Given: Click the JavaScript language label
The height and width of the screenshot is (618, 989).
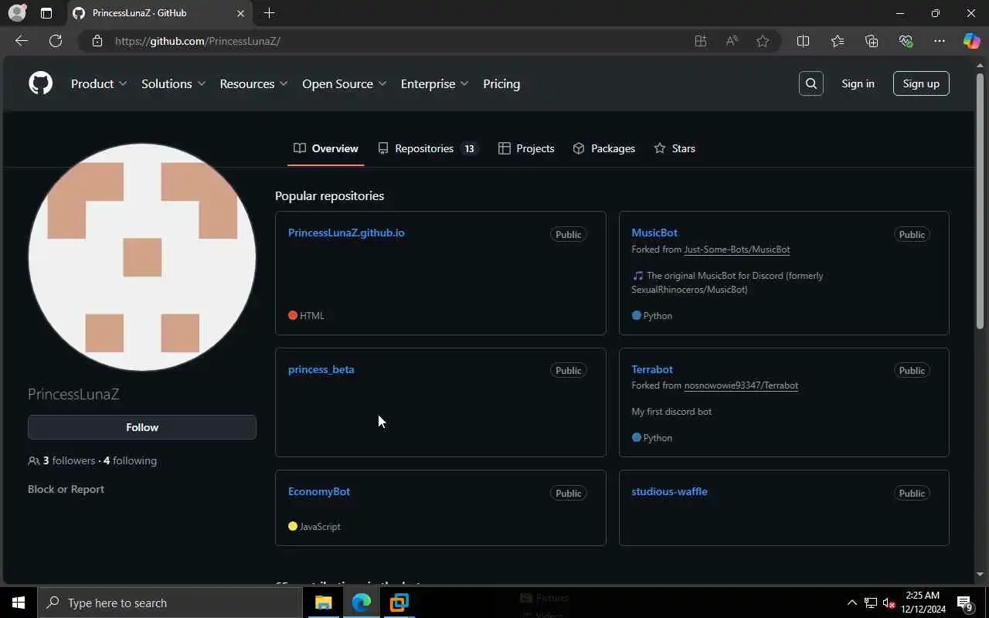Looking at the screenshot, I should coord(320,526).
